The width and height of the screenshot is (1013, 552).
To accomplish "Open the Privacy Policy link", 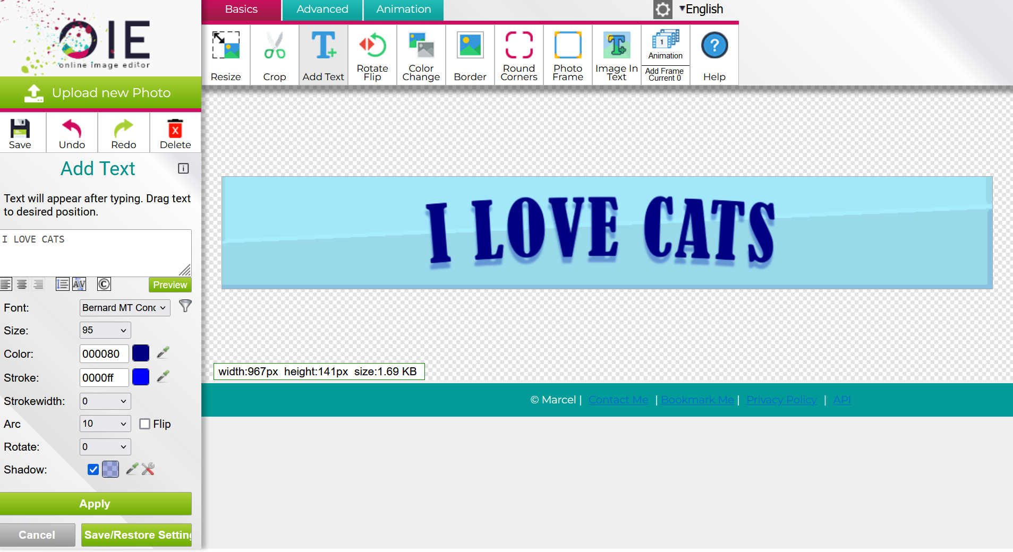I will tap(781, 400).
